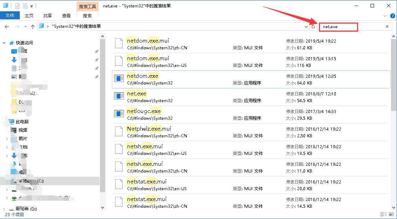Image resolution: width=397 pixels, height=219 pixels.
Task: Click the search-location icon in address bar
Action: point(42,26)
